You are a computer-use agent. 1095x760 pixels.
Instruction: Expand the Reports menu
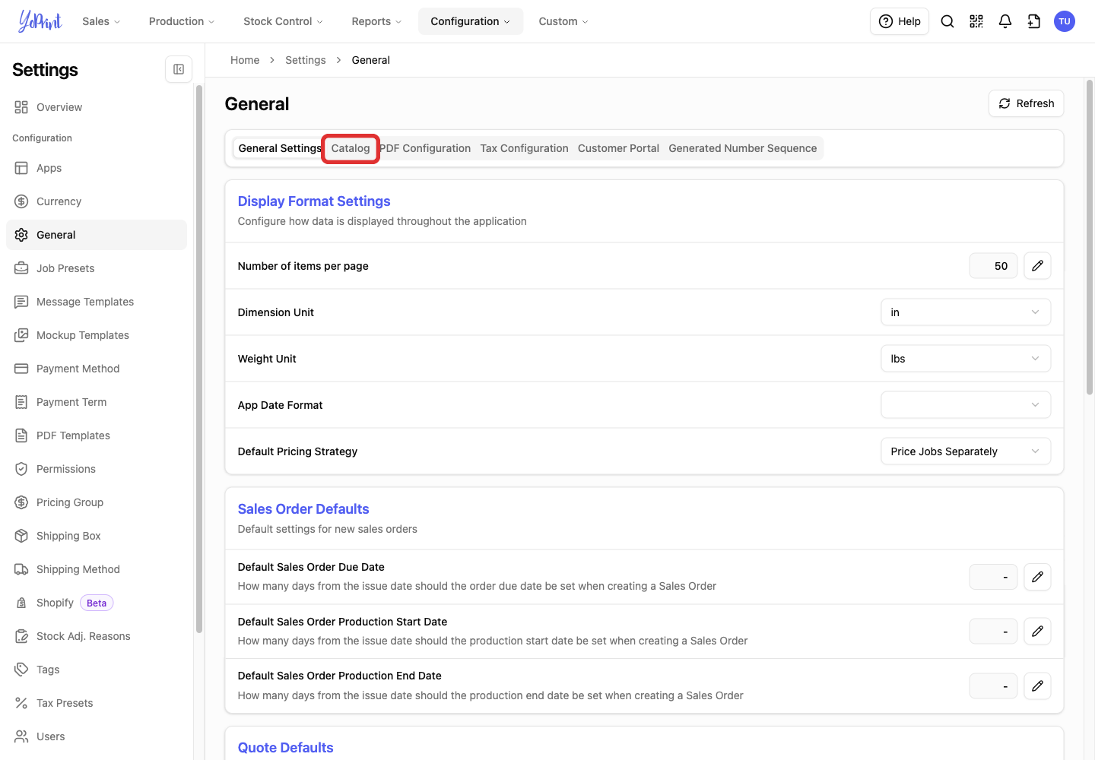376,21
